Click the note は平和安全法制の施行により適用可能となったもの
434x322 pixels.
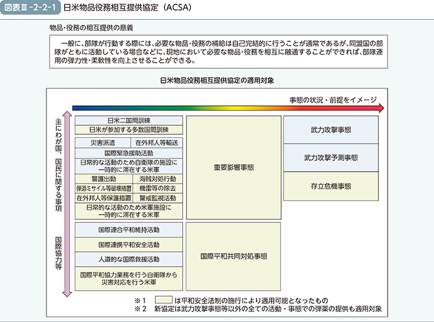251,301
